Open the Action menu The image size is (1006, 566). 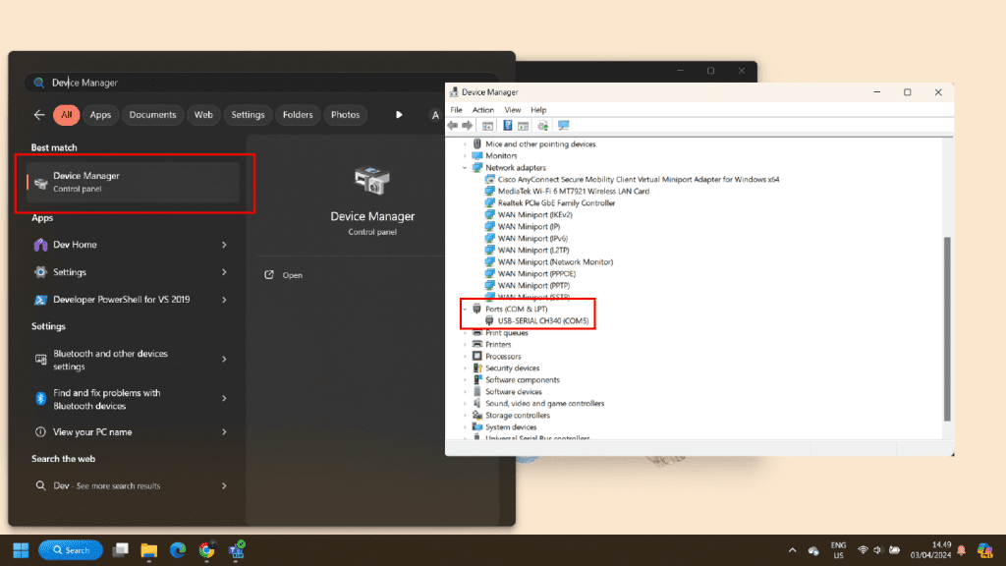[482, 110]
